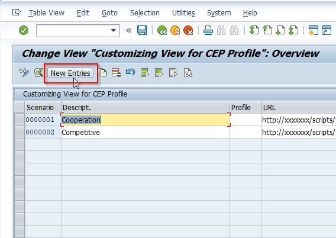Open the Table View menu

(47, 13)
